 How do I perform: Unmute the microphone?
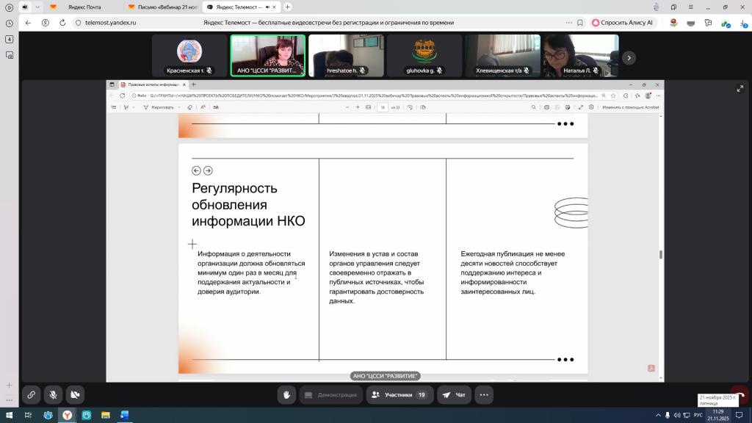pyautogui.click(x=53, y=394)
